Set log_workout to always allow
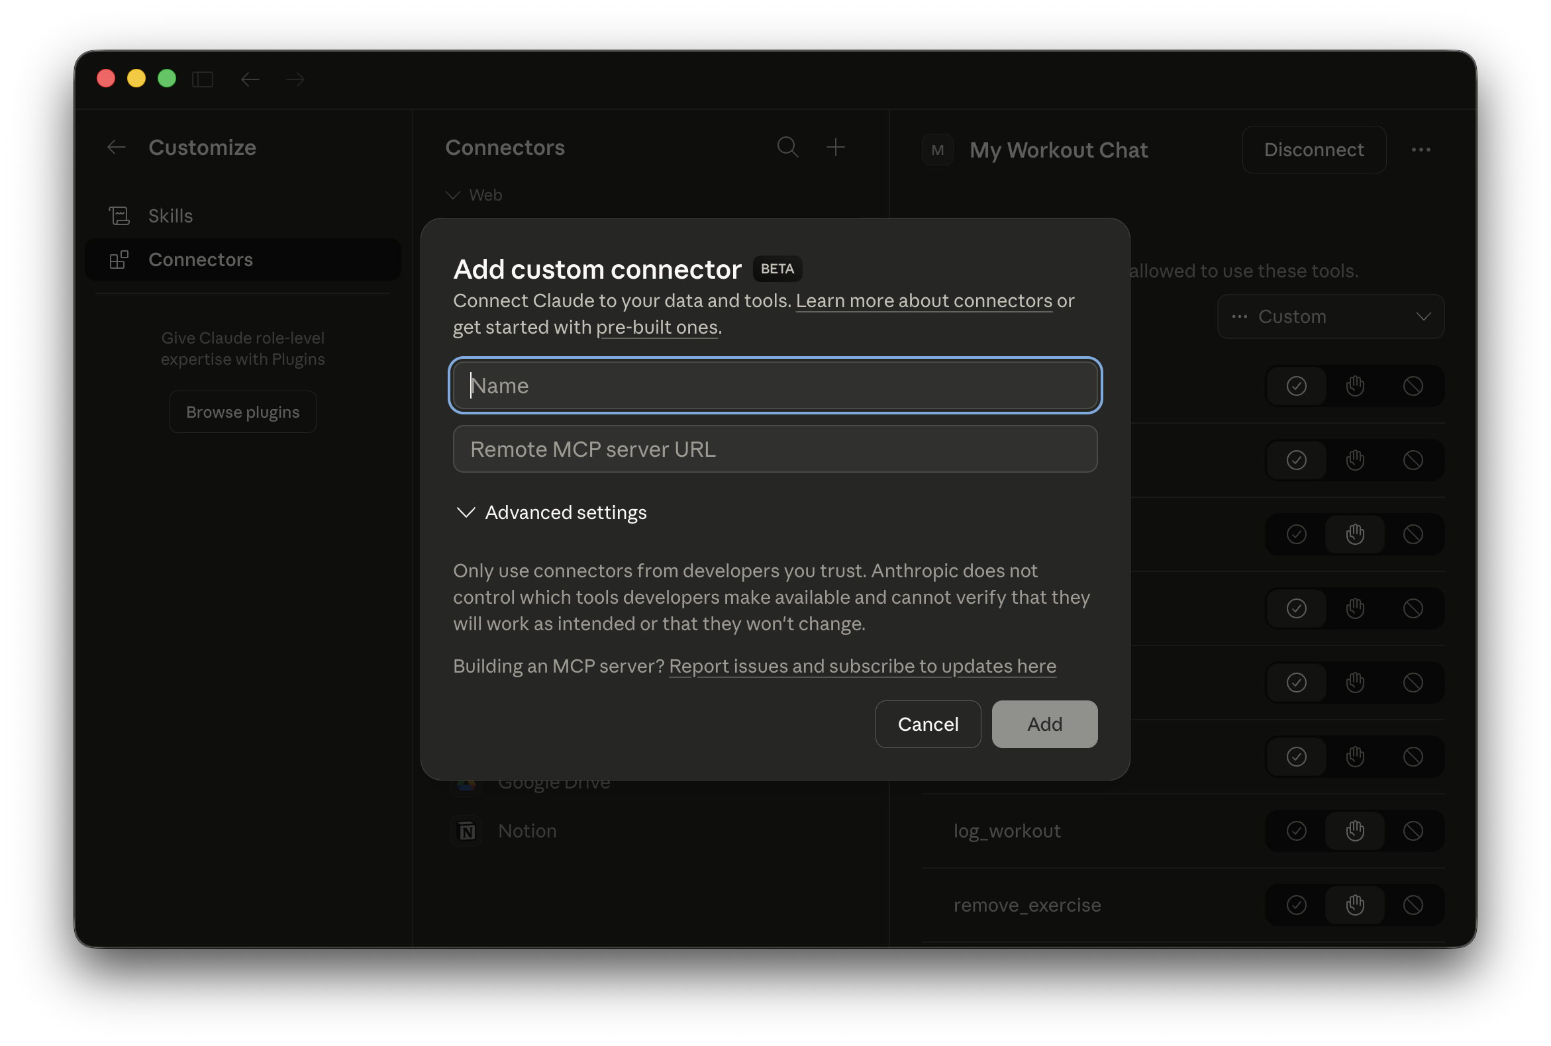The image size is (1551, 1046). point(1296,832)
